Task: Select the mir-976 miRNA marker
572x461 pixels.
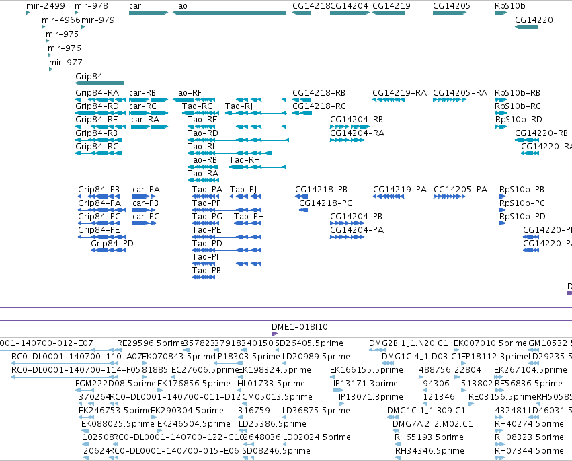Action: point(49,55)
